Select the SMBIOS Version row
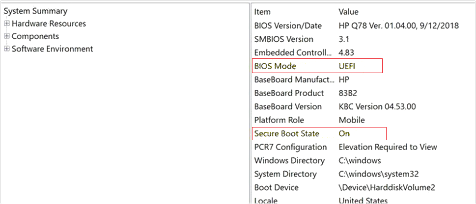 [x=283, y=39]
